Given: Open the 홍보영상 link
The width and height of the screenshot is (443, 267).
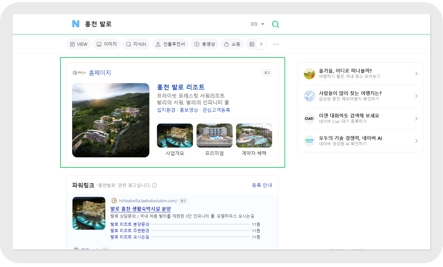Looking at the screenshot, I should tap(189, 110).
